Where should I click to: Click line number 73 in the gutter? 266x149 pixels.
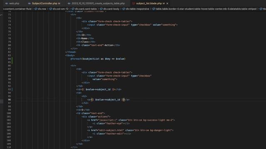click(x=9, y=22)
